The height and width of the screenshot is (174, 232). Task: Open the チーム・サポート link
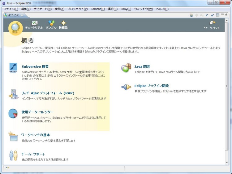click(x=33, y=154)
